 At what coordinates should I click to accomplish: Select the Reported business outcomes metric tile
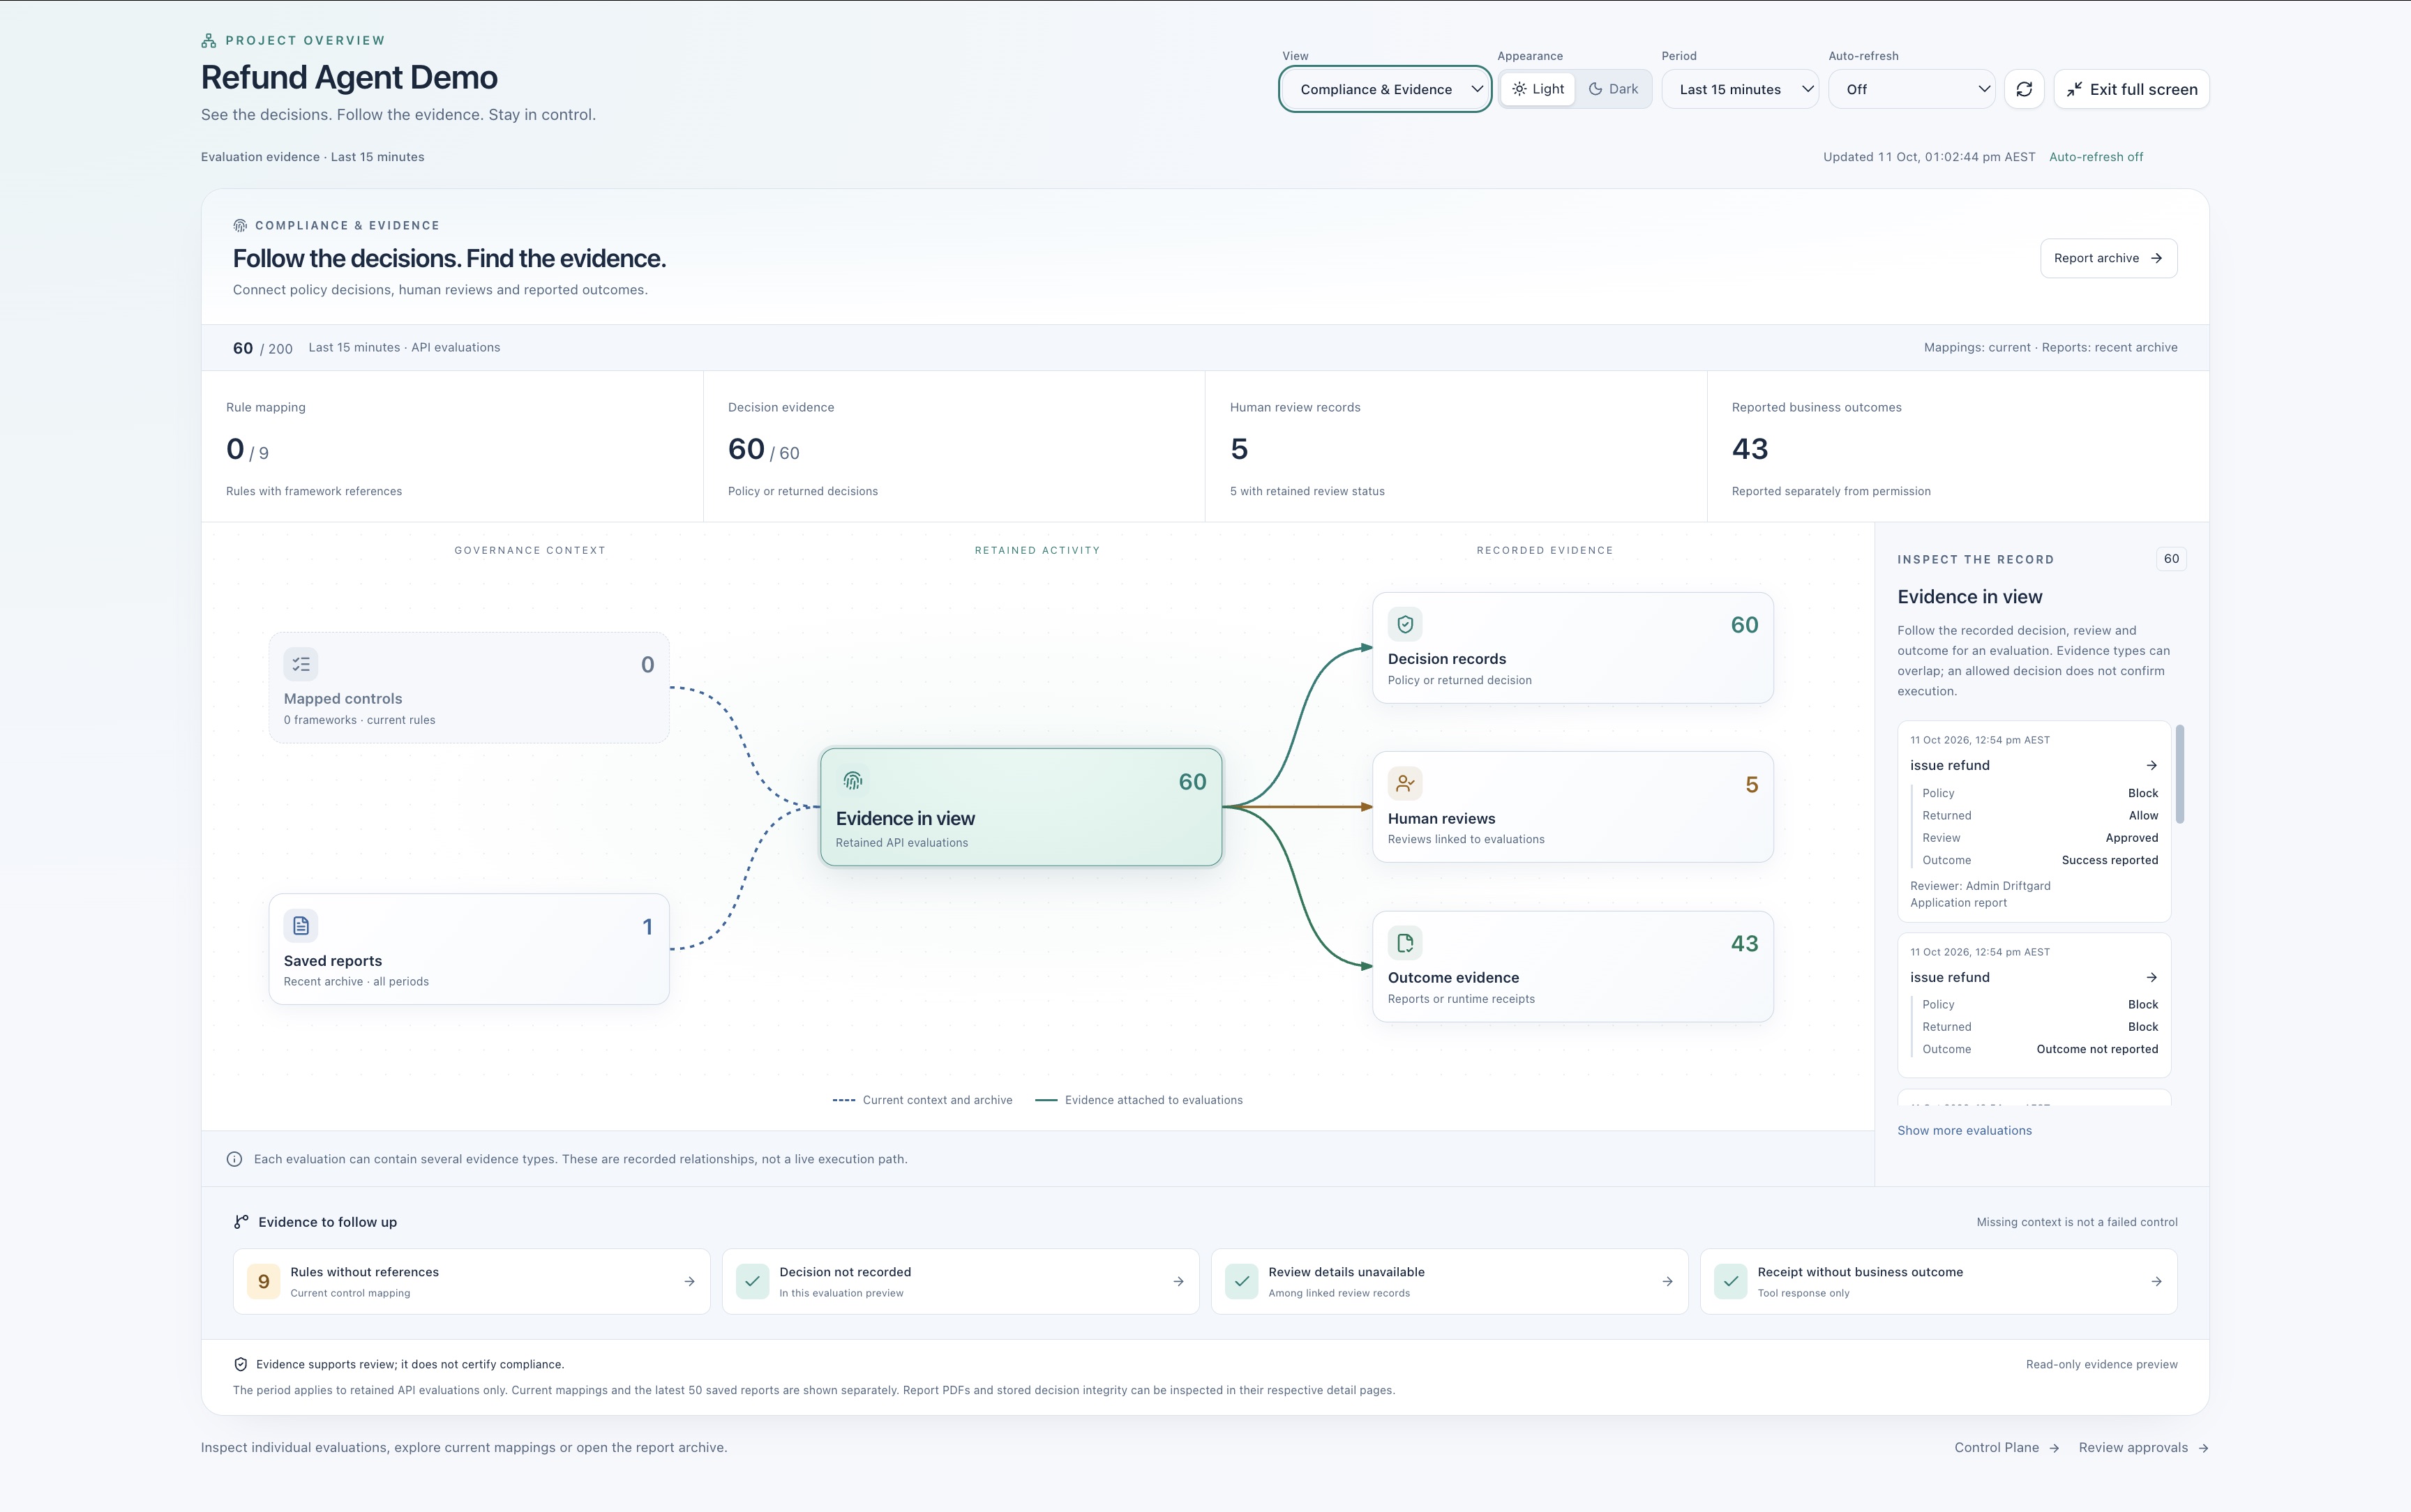(1958, 447)
